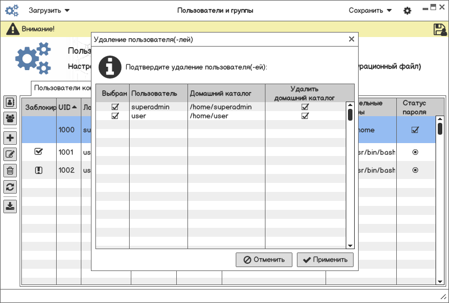Click the pencil edit user icon
The image size is (449, 303).
point(10,154)
